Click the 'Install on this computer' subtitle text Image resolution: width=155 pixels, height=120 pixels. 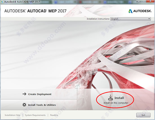point(116,103)
